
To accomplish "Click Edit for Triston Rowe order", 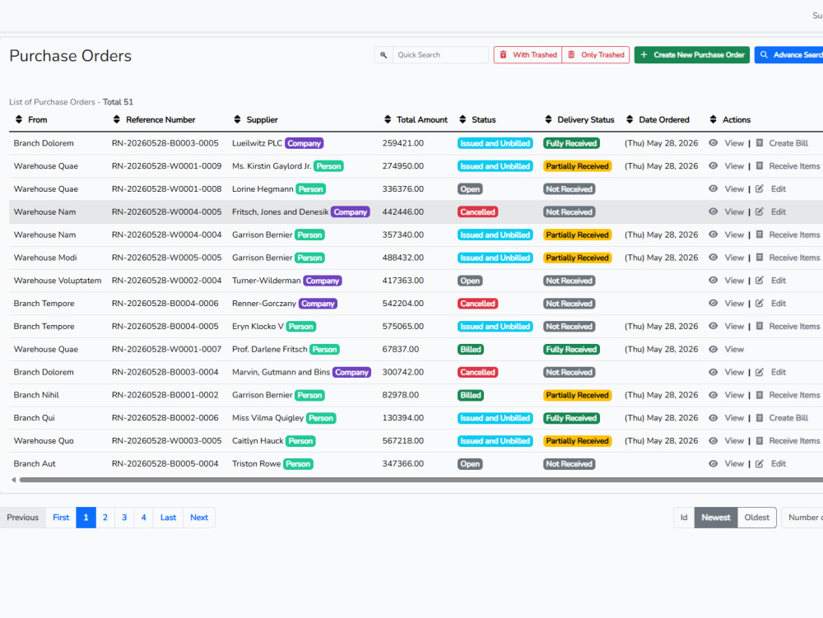I will 779,464.
